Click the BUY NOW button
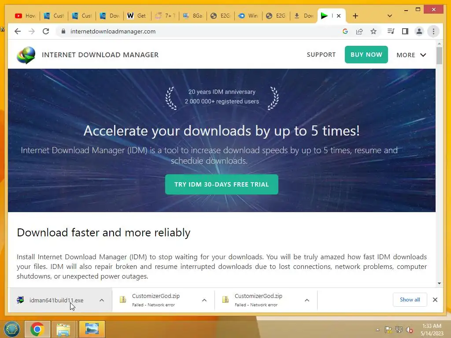Viewport: 451px width, 338px height. click(x=366, y=55)
